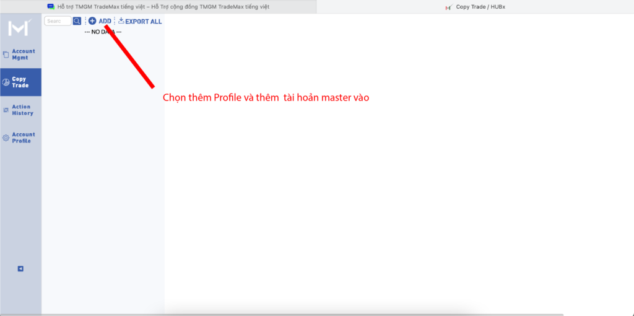This screenshot has height=316, width=634.
Task: Focus the Search input field
Action: click(58, 21)
